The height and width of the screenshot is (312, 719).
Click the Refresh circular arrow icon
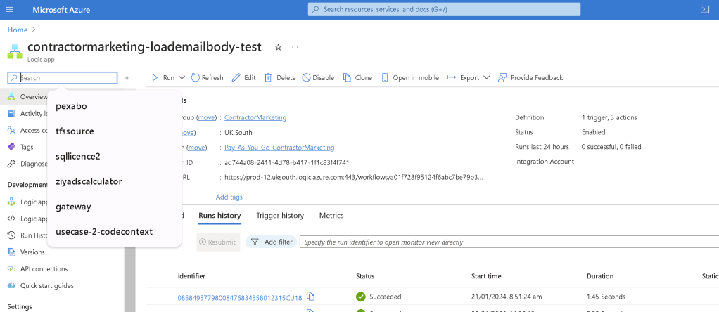point(195,77)
